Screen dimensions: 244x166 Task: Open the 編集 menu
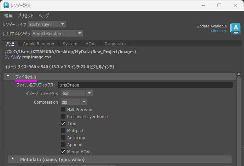(8, 15)
